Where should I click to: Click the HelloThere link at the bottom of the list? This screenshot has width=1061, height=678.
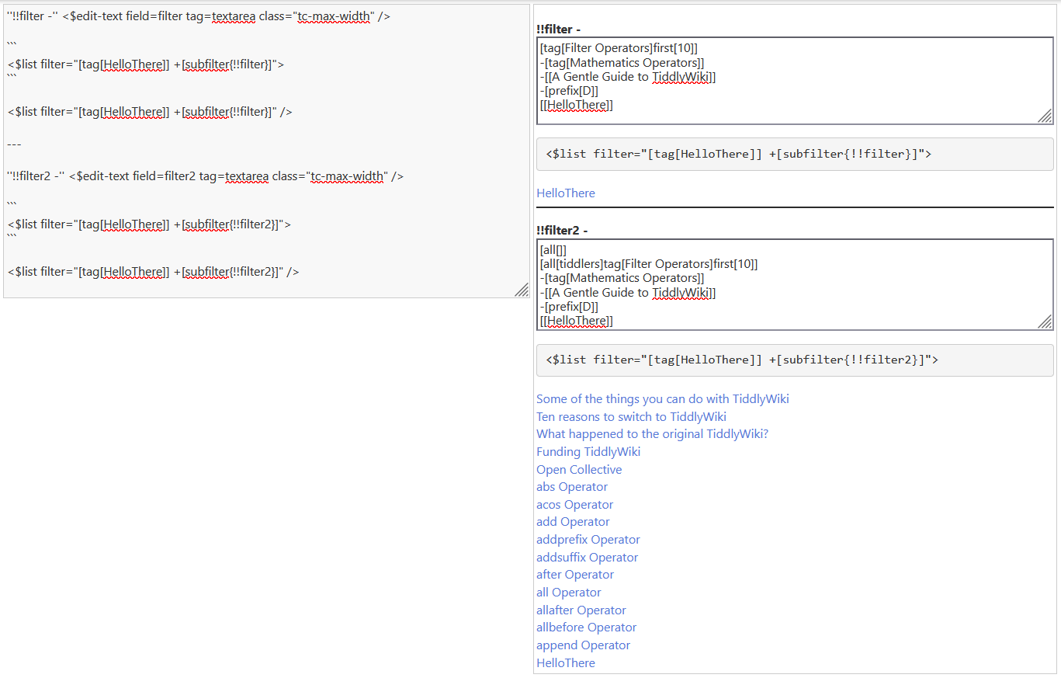[x=566, y=663]
